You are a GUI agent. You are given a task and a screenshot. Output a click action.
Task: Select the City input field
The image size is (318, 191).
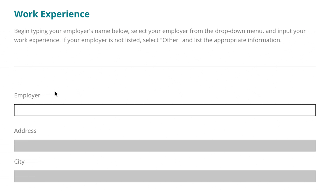tap(159, 176)
